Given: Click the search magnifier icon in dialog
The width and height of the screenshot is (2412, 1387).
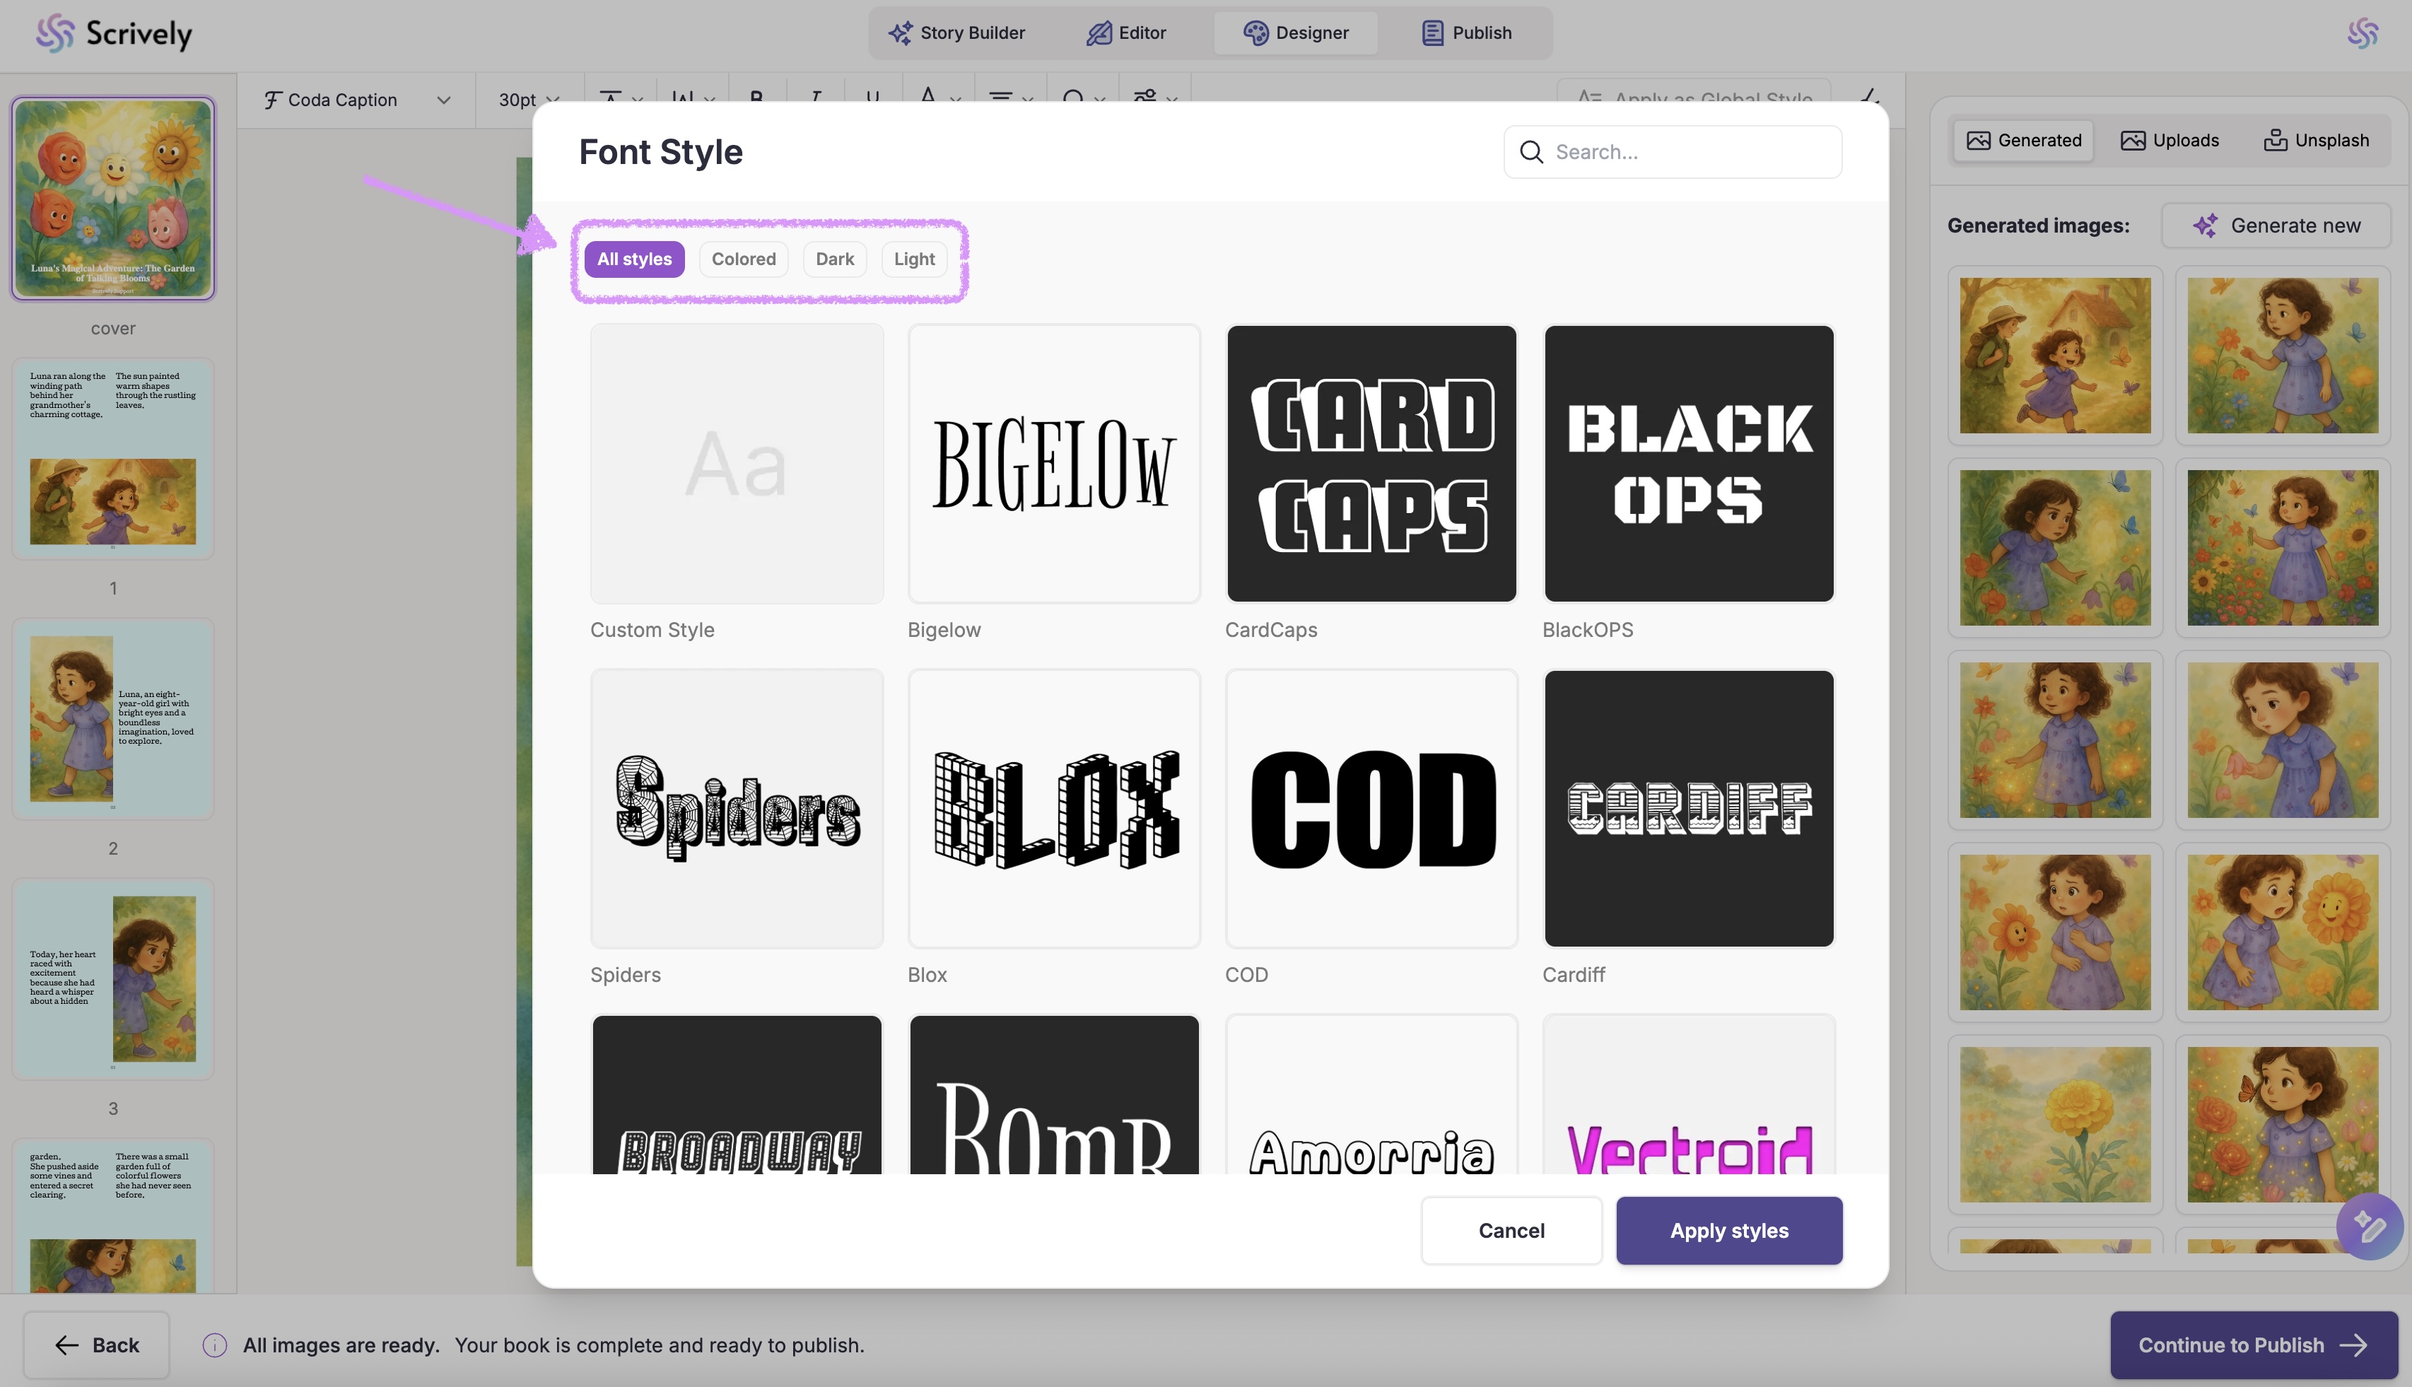Looking at the screenshot, I should coord(1531,153).
